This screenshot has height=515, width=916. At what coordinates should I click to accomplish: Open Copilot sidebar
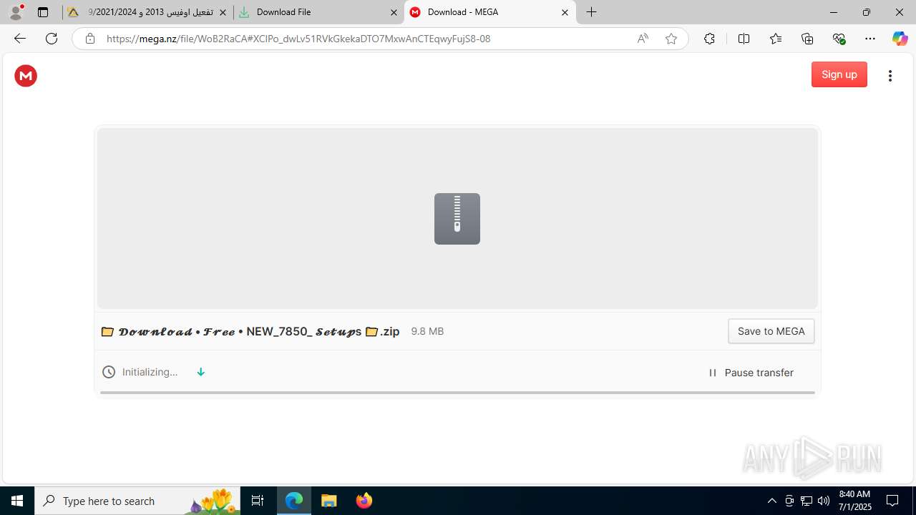point(900,39)
